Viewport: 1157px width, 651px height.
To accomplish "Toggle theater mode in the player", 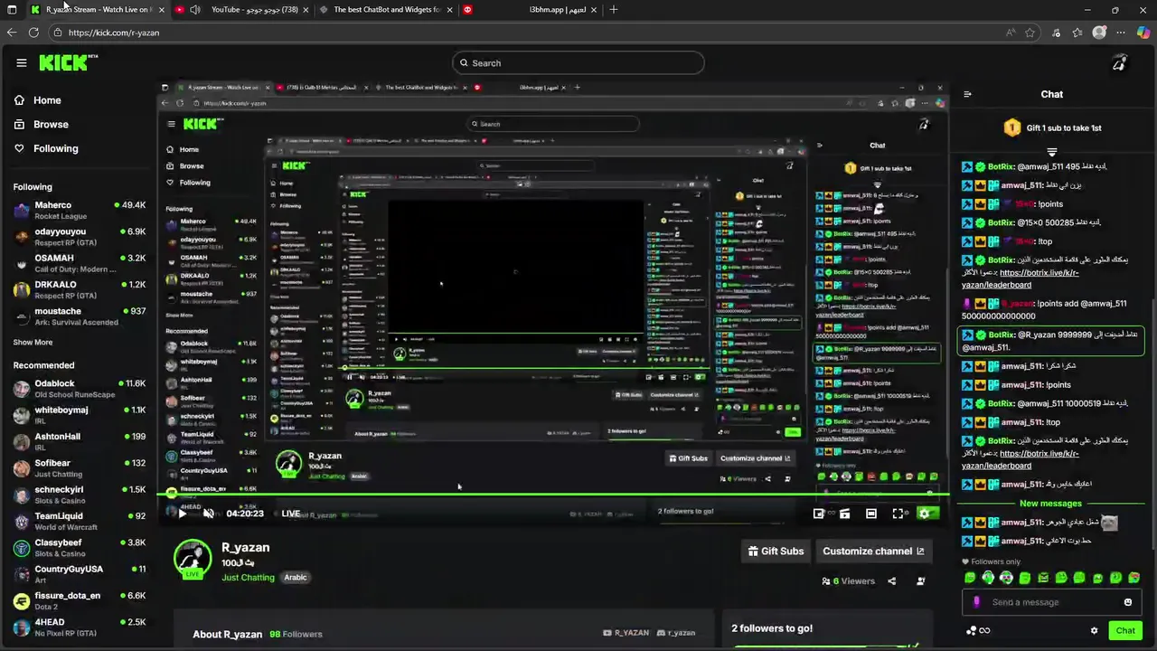I will (x=871, y=514).
